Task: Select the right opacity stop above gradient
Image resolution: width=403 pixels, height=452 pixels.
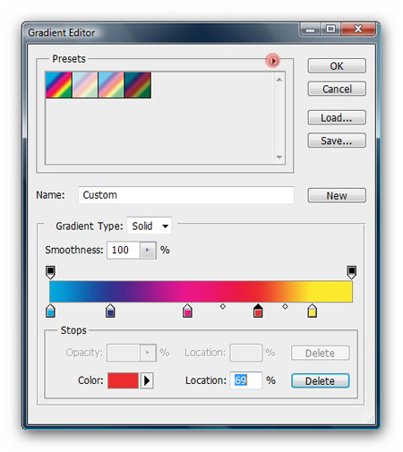Action: click(x=352, y=272)
